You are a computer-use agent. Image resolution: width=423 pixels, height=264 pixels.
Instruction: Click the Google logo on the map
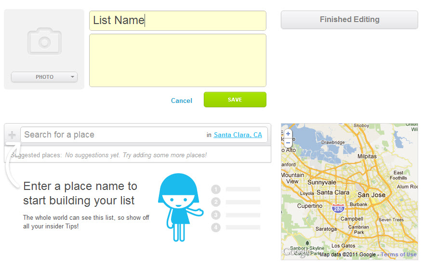coord(295,251)
